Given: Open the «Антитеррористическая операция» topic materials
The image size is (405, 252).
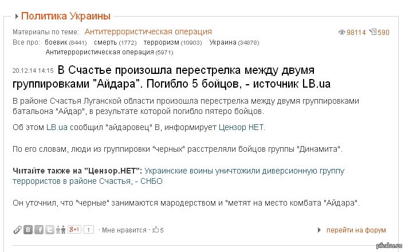Looking at the screenshot, I should 148,31.
